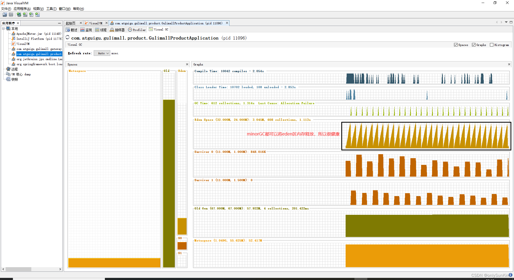Click the Old space usage bar
The image size is (514, 280).
pos(169,184)
